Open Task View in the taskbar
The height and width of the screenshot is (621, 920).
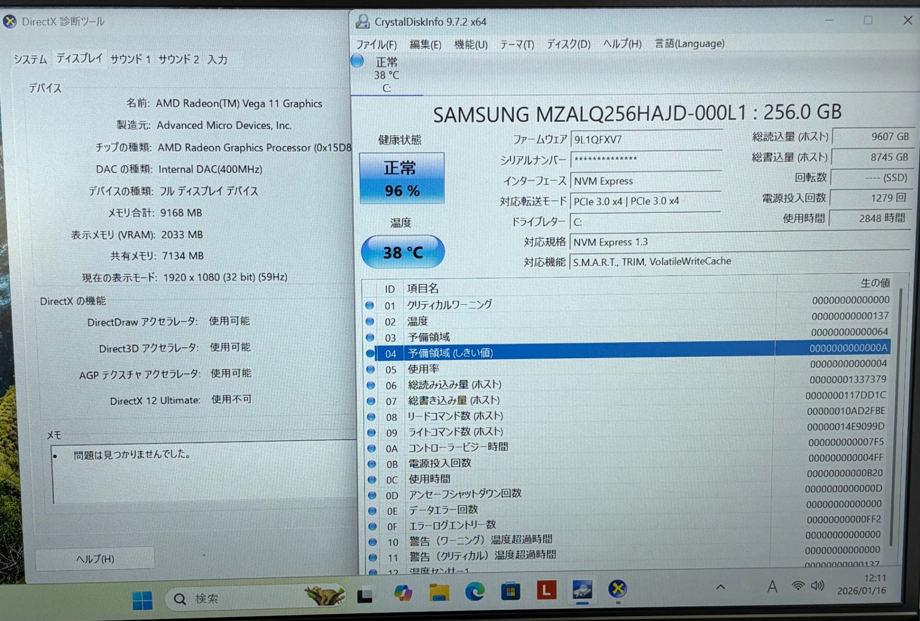pos(365,595)
